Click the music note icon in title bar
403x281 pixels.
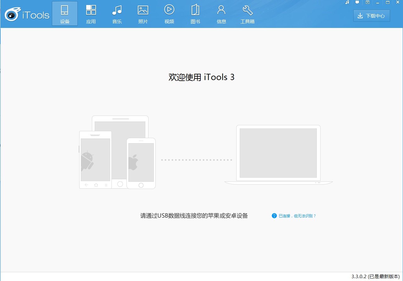click(x=347, y=2)
